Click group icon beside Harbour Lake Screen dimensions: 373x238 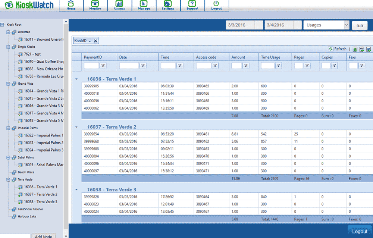(x=14, y=217)
